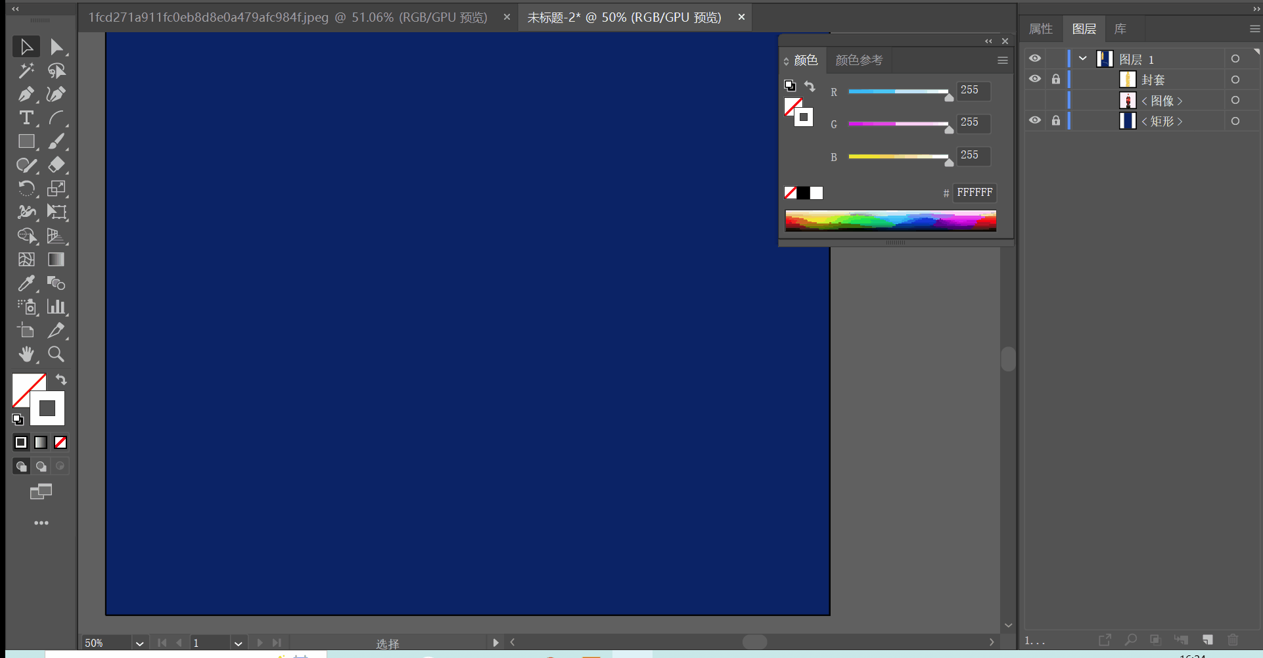Viewport: 1263px width, 658px height.
Task: Select the Pen tool
Action: pos(26,94)
